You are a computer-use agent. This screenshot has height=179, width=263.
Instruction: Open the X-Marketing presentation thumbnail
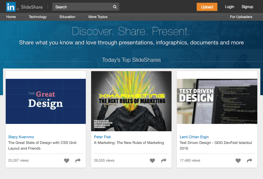[x=131, y=101]
